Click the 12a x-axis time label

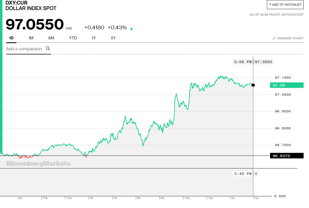pyautogui.click(x=69, y=198)
